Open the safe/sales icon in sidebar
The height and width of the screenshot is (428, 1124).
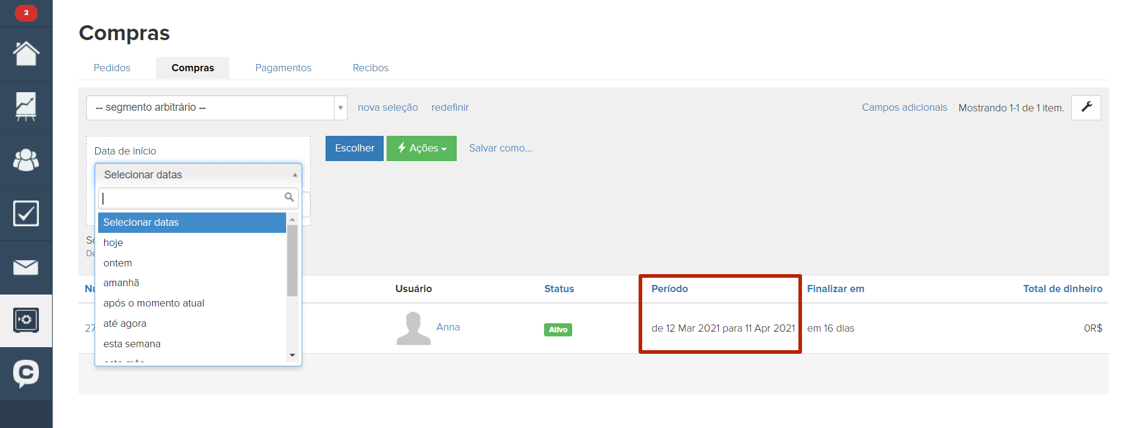coord(26,320)
